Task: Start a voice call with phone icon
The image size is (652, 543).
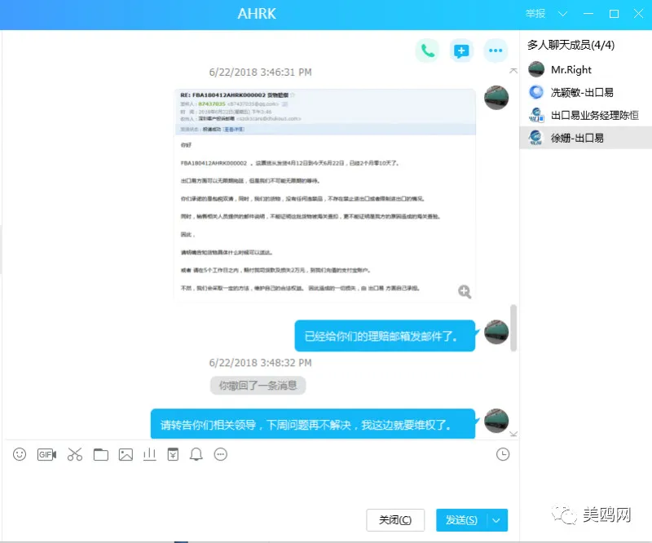Action: pos(427,51)
